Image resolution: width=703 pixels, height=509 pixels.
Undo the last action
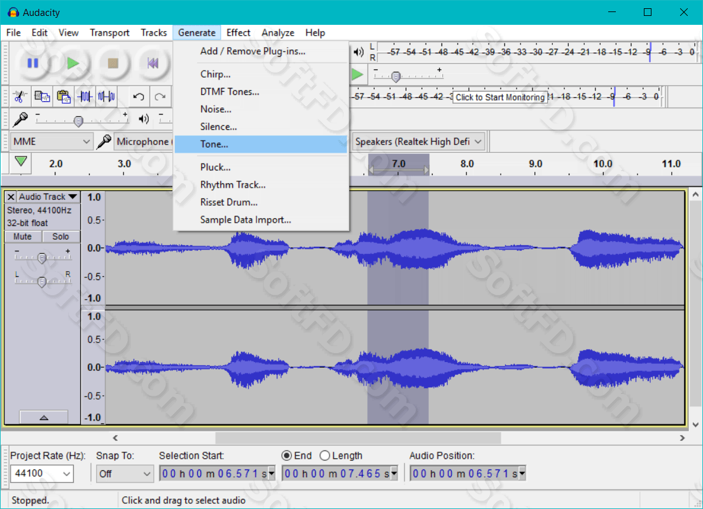(x=139, y=97)
